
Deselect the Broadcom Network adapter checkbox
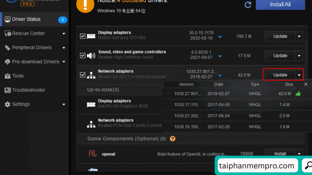(83, 75)
